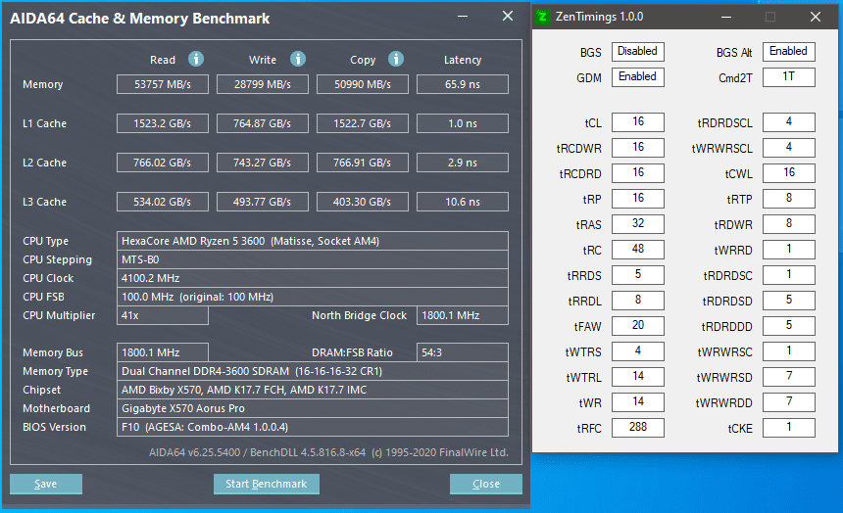Click BIOS Version F10 field
843x513 pixels.
[313, 427]
